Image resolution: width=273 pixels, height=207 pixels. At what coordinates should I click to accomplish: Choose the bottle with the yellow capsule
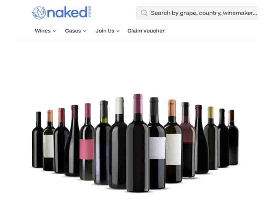click(x=211, y=138)
